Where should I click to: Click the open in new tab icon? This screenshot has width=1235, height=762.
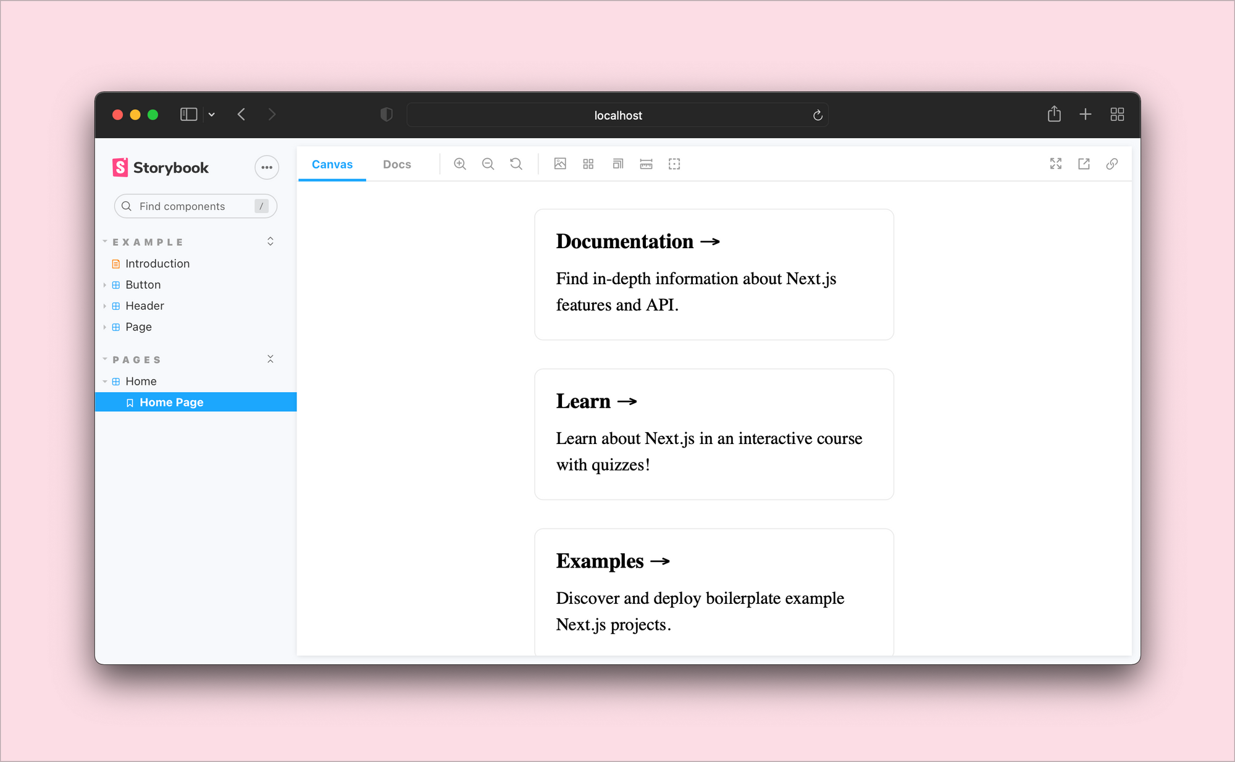click(x=1084, y=164)
